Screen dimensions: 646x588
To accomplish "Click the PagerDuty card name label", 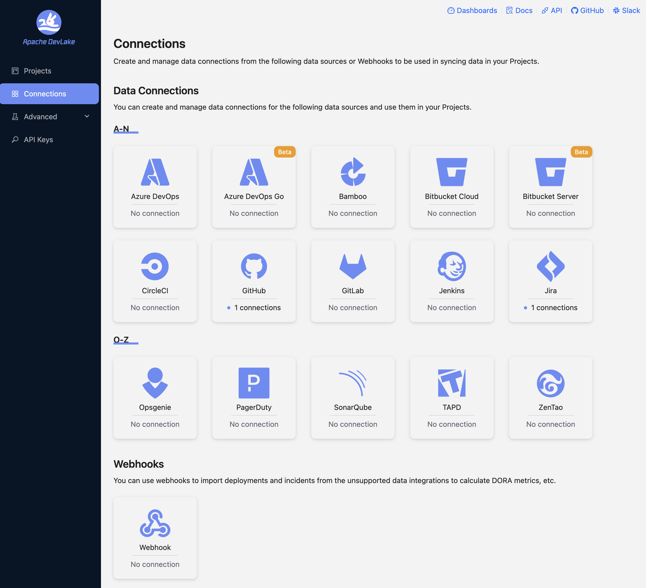I will point(254,408).
